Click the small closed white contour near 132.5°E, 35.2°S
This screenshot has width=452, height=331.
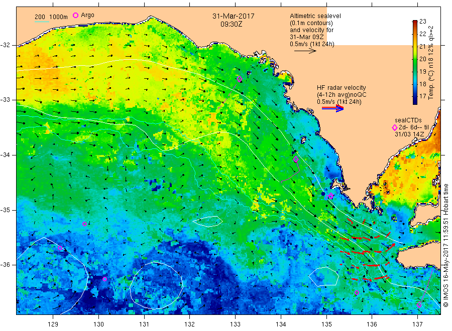click(x=207, y=221)
